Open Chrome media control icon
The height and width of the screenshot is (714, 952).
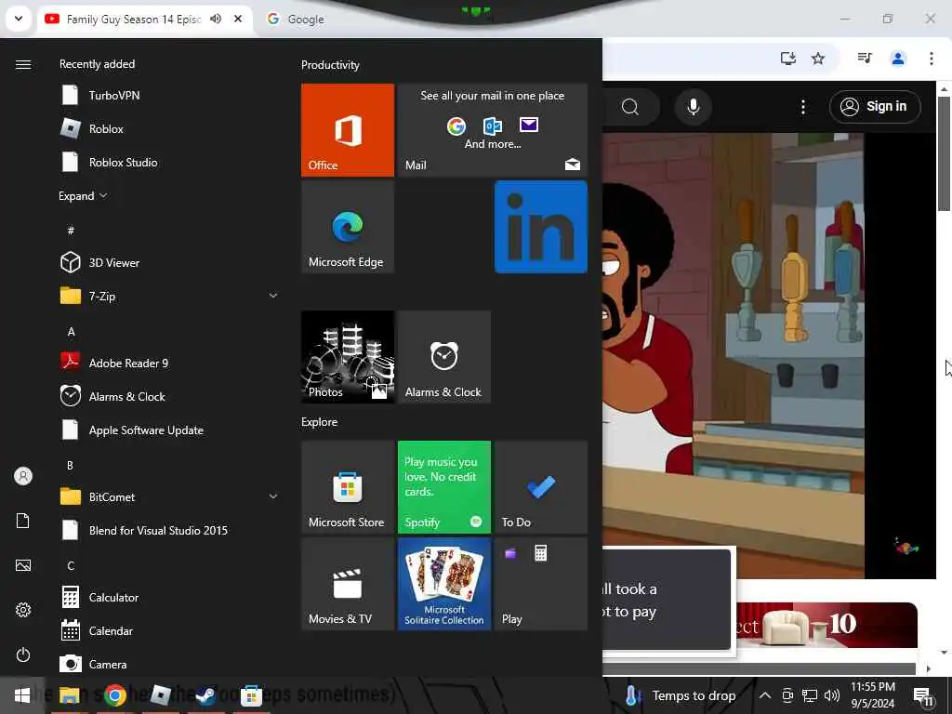point(865,59)
